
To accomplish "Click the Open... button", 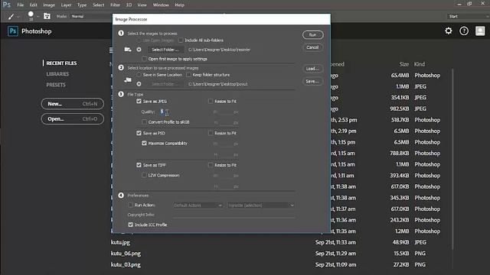I will [x=73, y=119].
